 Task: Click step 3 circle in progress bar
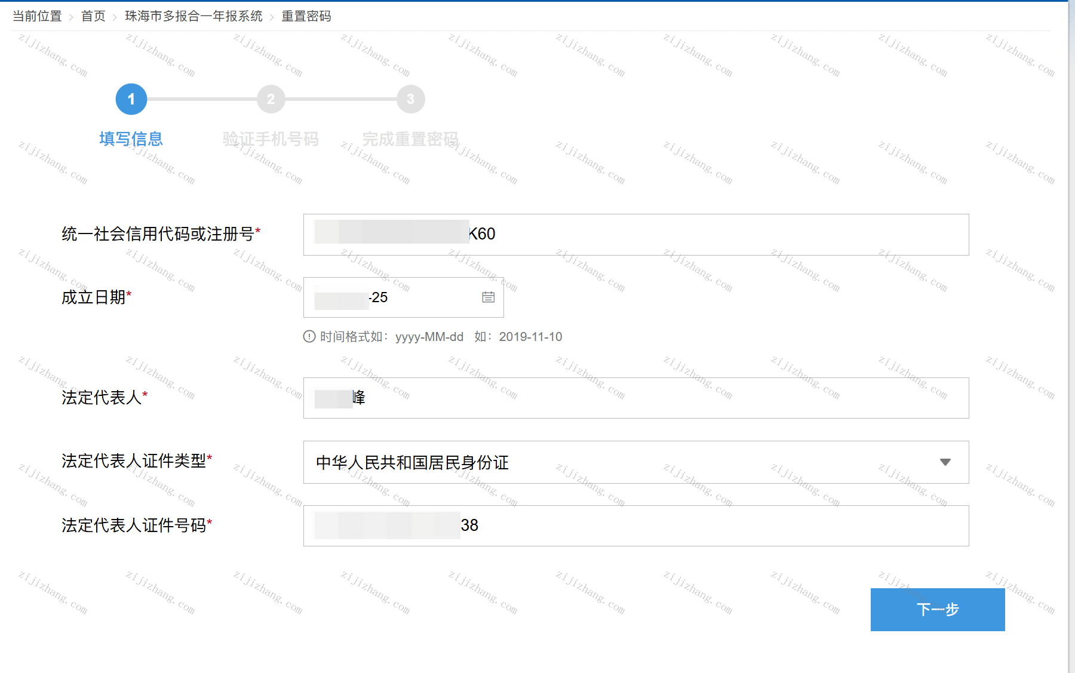[410, 99]
